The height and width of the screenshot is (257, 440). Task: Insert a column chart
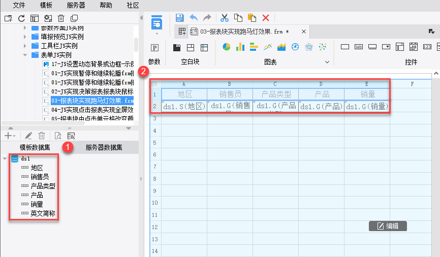240,47
